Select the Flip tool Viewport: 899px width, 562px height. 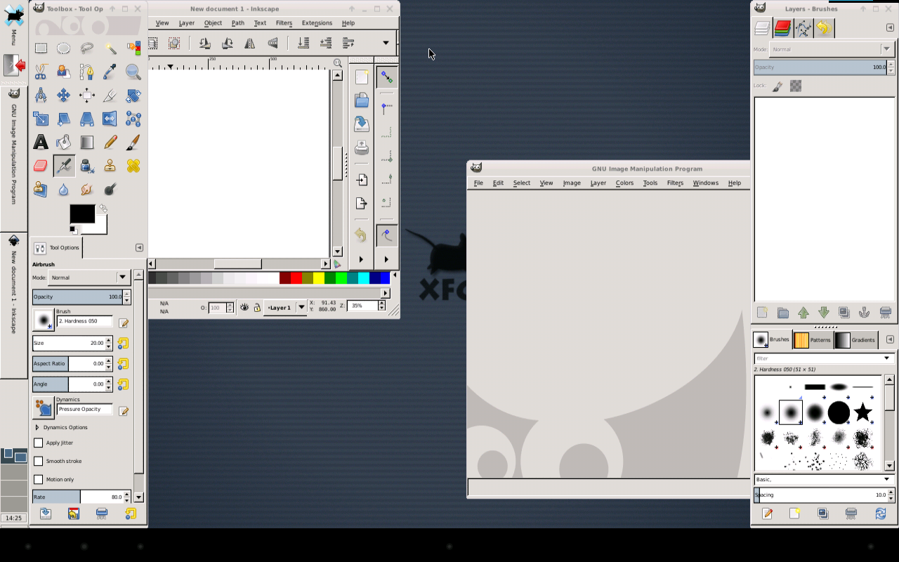pyautogui.click(x=110, y=119)
